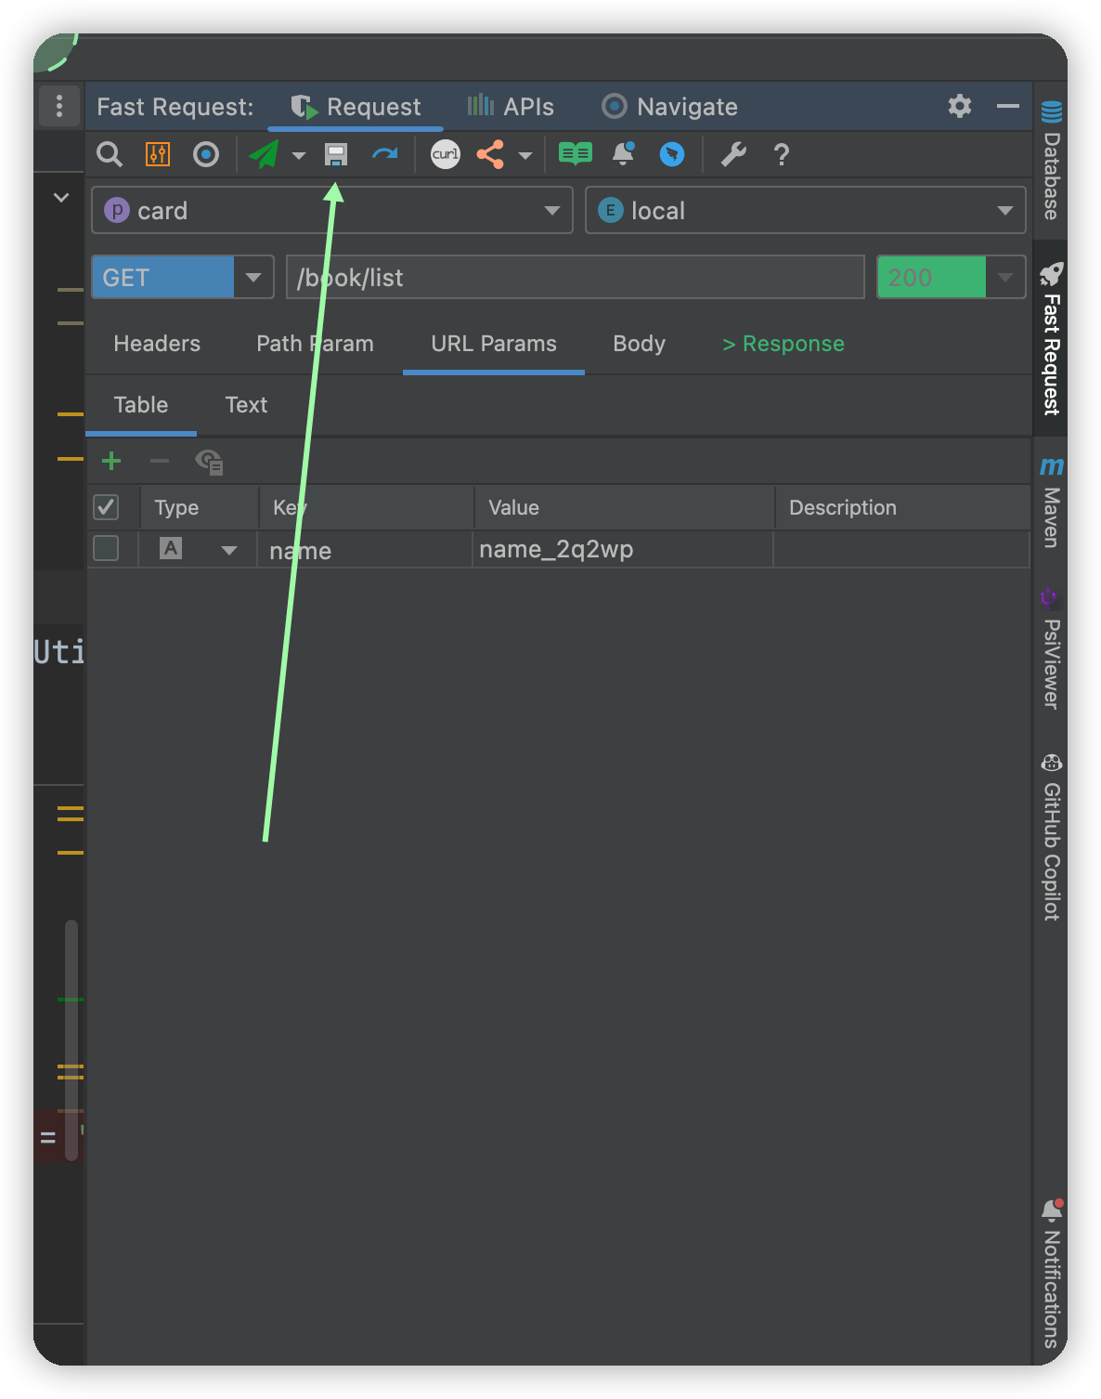Select the Path Param tab
1101x1399 pixels.
point(315,344)
